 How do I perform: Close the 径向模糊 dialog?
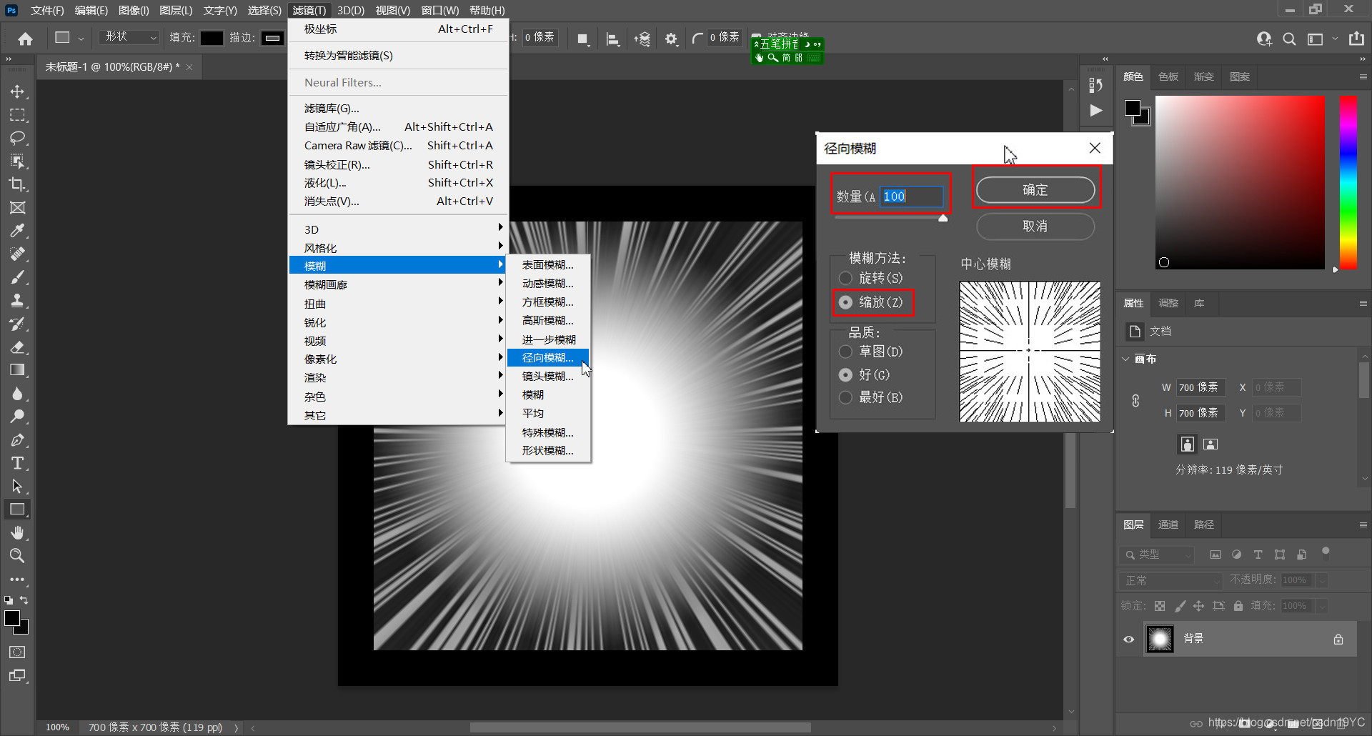1095,148
